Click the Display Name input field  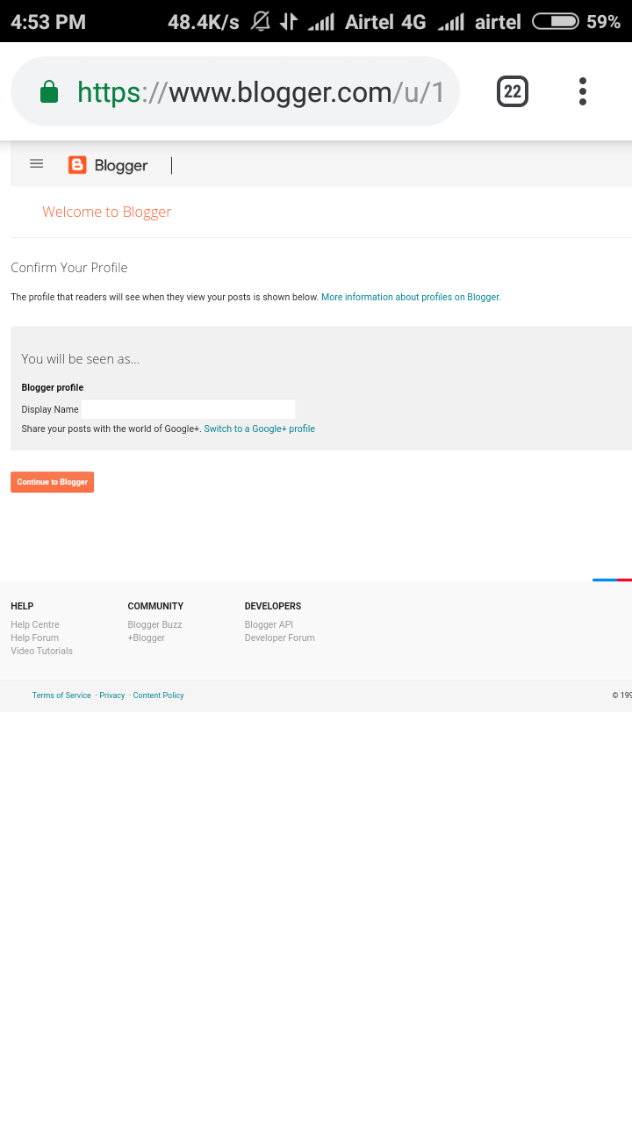click(188, 409)
